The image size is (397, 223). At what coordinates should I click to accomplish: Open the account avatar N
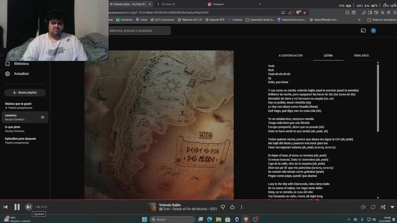tap(373, 31)
